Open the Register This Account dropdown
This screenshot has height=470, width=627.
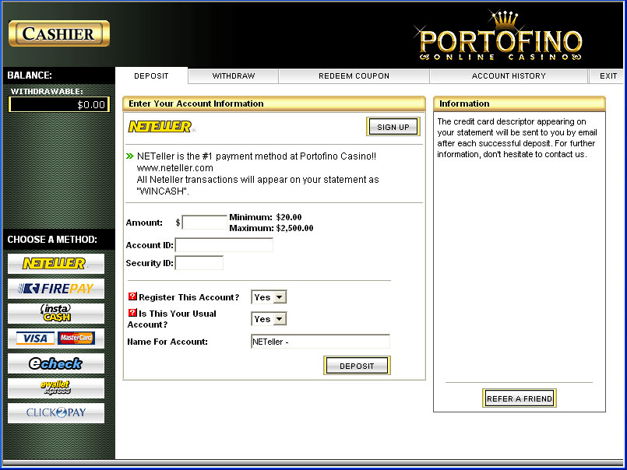click(x=269, y=297)
